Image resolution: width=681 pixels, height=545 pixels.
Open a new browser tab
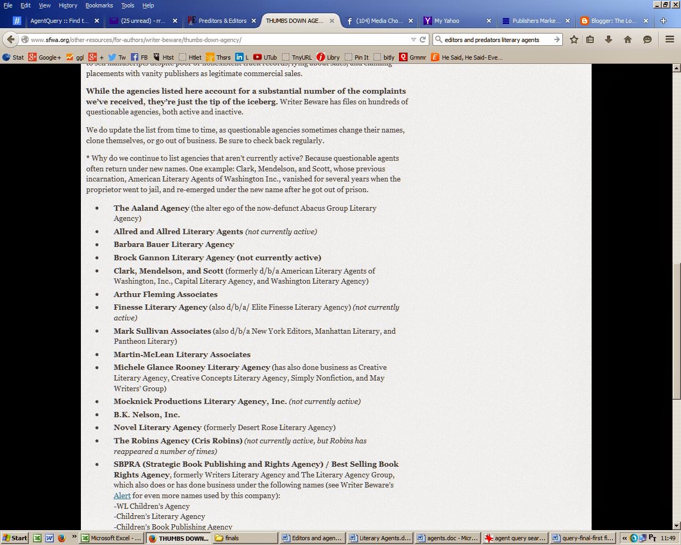663,21
